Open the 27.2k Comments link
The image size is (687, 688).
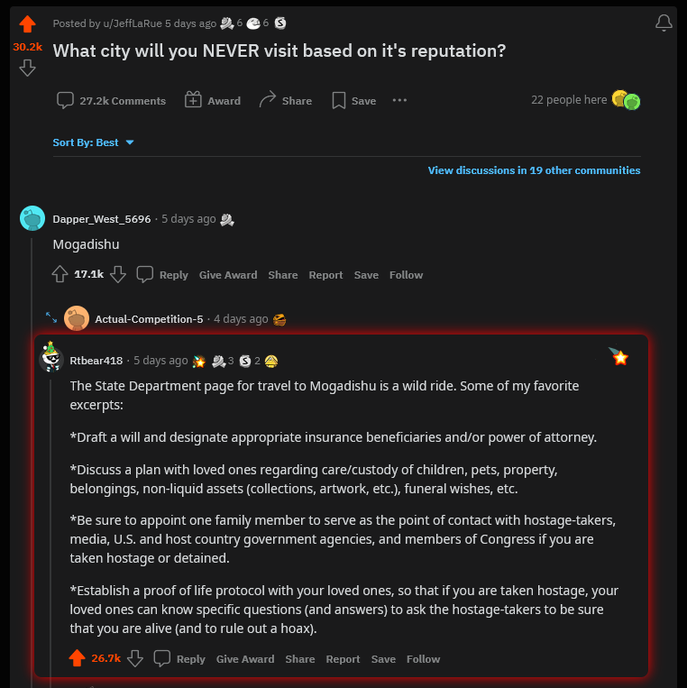(112, 101)
